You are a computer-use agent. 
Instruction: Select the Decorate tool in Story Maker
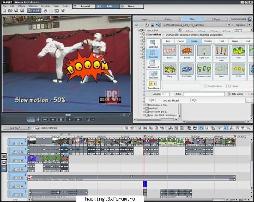[x=153, y=54]
